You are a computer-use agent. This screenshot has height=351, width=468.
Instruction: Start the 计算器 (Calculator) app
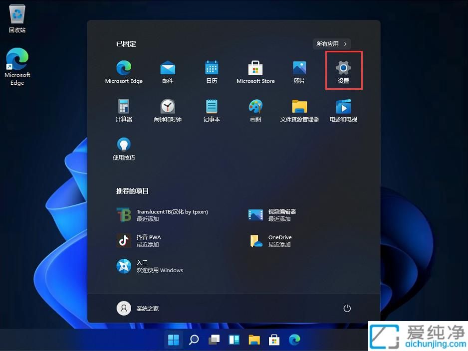(123, 110)
